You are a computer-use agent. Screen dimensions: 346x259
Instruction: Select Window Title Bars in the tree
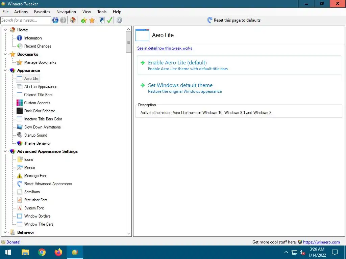pos(39,224)
